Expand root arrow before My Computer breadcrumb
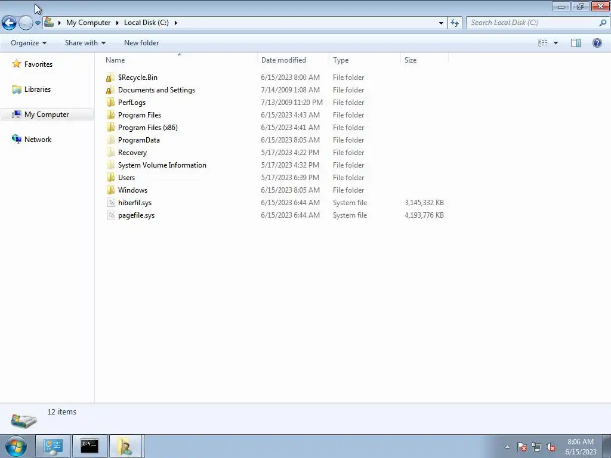Image resolution: width=611 pixels, height=458 pixels. pos(60,23)
